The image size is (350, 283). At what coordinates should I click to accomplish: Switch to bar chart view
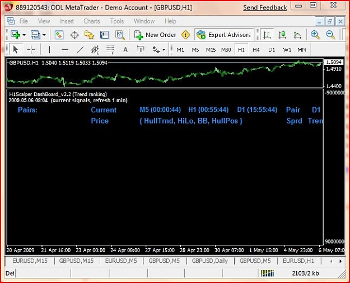267,35
